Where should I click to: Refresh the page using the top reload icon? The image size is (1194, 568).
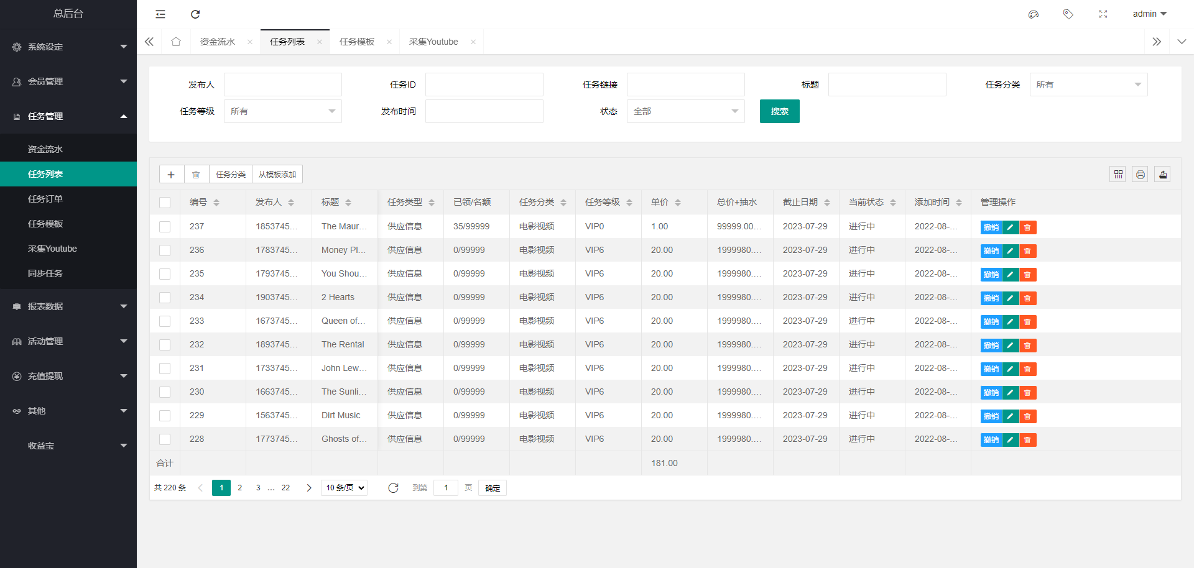[x=195, y=14]
